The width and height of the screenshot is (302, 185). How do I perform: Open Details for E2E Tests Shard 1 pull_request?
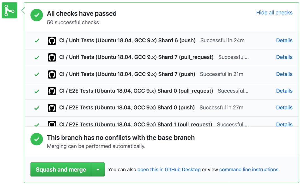click(x=284, y=124)
